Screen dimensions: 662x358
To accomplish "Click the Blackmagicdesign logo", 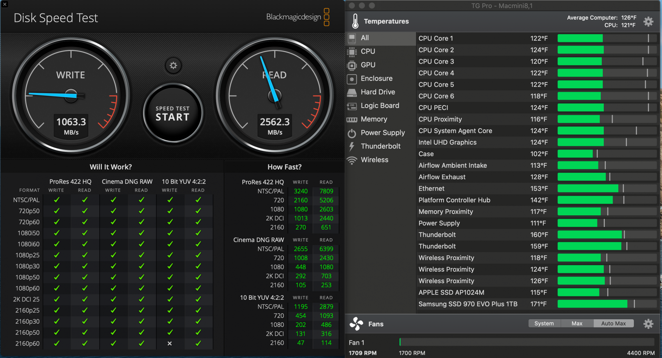I will (298, 17).
